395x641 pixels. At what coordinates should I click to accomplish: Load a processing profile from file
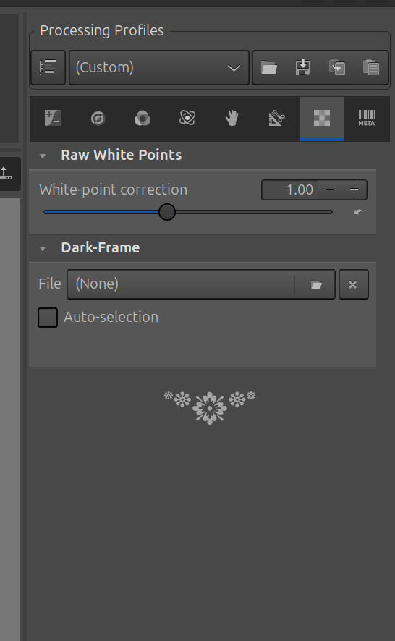pyautogui.click(x=269, y=67)
